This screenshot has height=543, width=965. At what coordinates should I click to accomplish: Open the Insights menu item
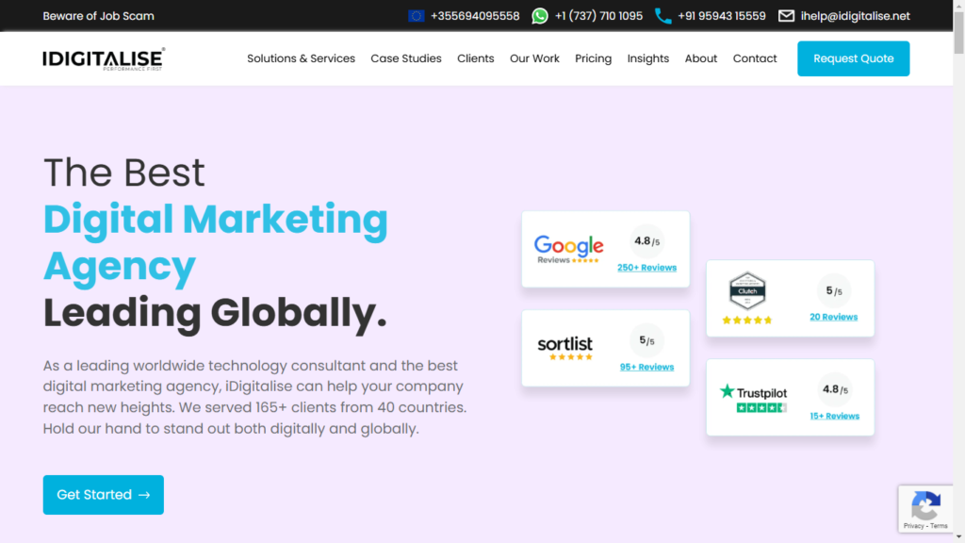point(648,58)
